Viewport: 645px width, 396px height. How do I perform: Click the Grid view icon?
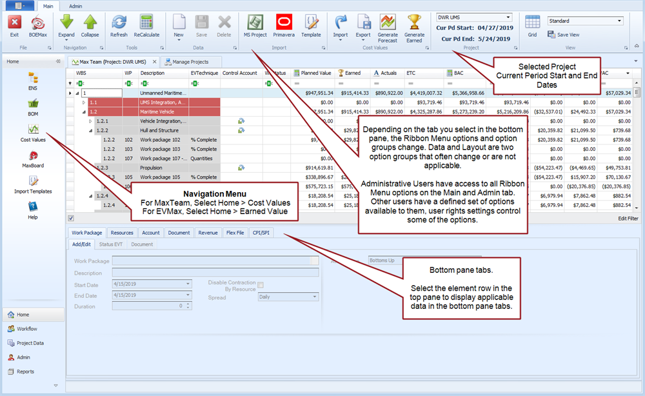tap(532, 24)
